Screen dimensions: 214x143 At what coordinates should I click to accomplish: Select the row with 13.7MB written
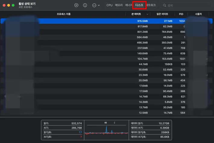pyautogui.click(x=106, y=107)
